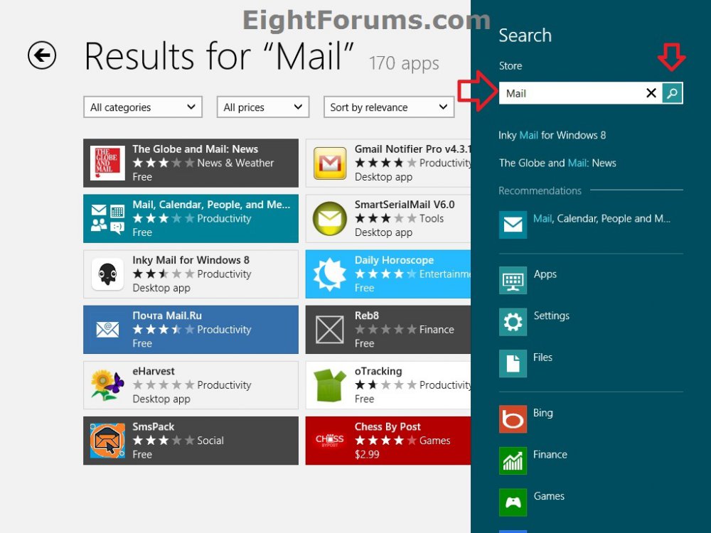The image size is (711, 533).
Task: Open the Chess By Post app tile
Action: pos(388,441)
